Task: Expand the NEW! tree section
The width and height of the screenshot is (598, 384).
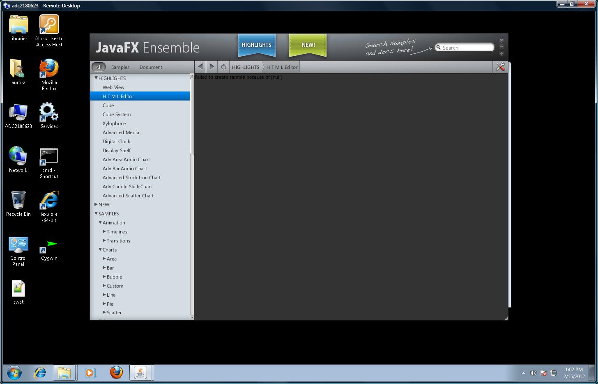Action: (96, 204)
